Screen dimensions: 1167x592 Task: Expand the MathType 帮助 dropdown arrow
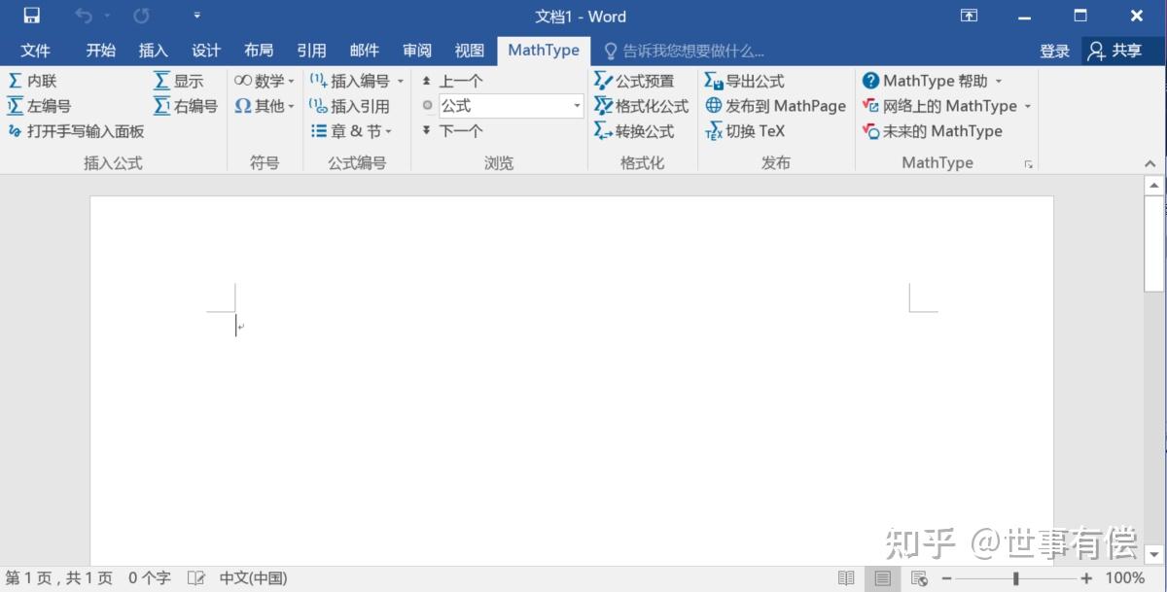pyautogui.click(x=998, y=82)
